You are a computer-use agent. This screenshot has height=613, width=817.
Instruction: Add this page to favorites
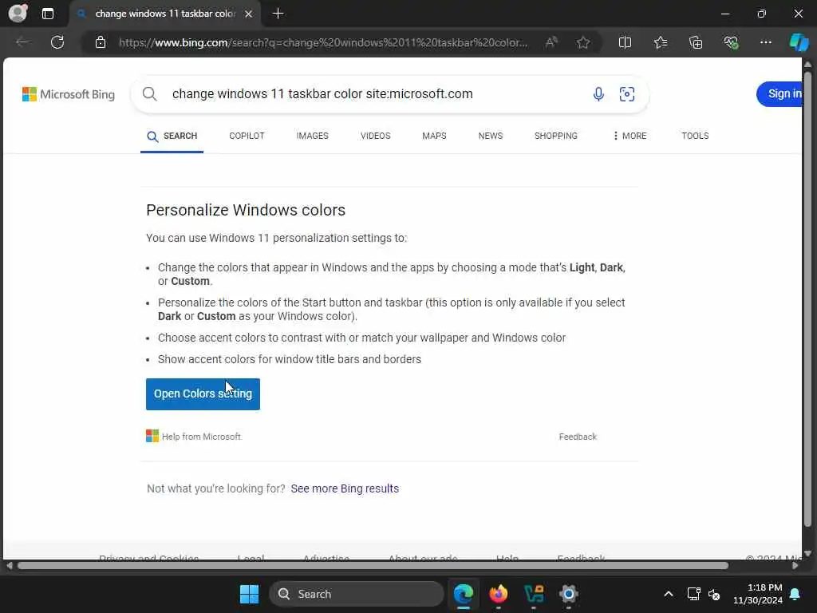(x=583, y=42)
